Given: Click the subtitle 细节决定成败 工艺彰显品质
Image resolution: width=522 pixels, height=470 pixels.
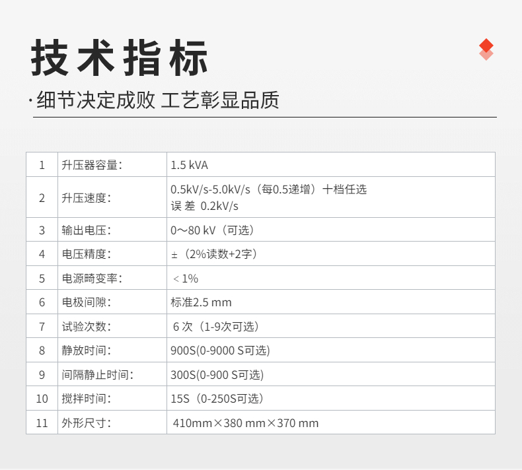Looking at the screenshot, I should click(158, 100).
